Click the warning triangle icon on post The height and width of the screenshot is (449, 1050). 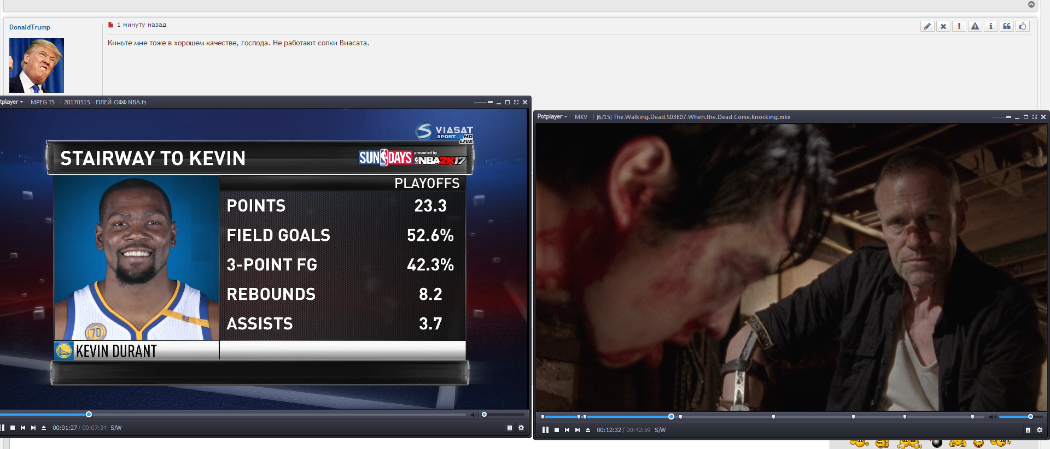tap(975, 26)
